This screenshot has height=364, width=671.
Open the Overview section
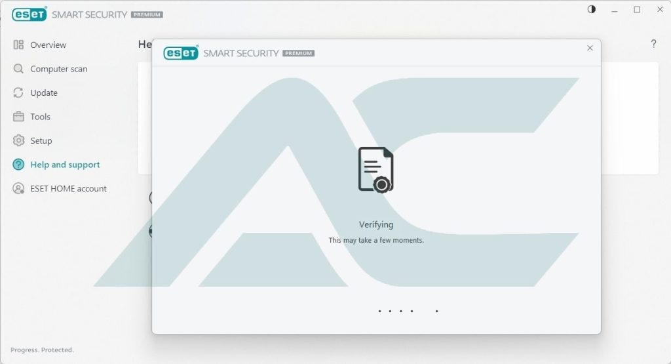tap(48, 45)
